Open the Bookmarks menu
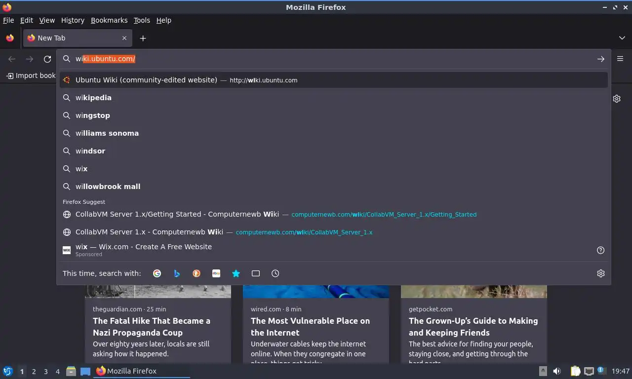The height and width of the screenshot is (379, 632). coord(109,20)
